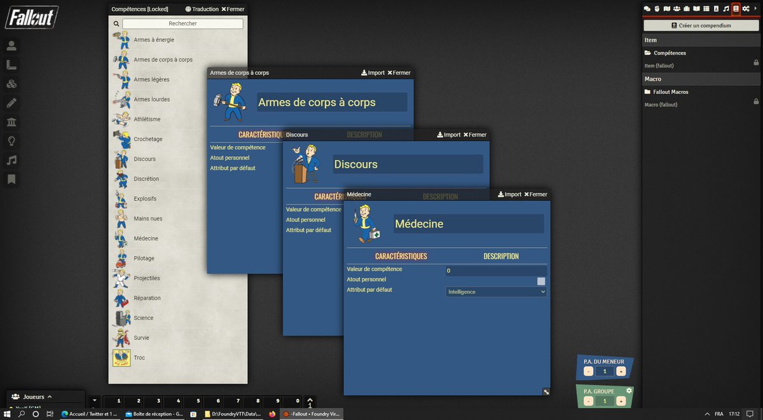Click the resize handle of Médecine window
Viewport: 763px width, 420px height.
point(546,391)
